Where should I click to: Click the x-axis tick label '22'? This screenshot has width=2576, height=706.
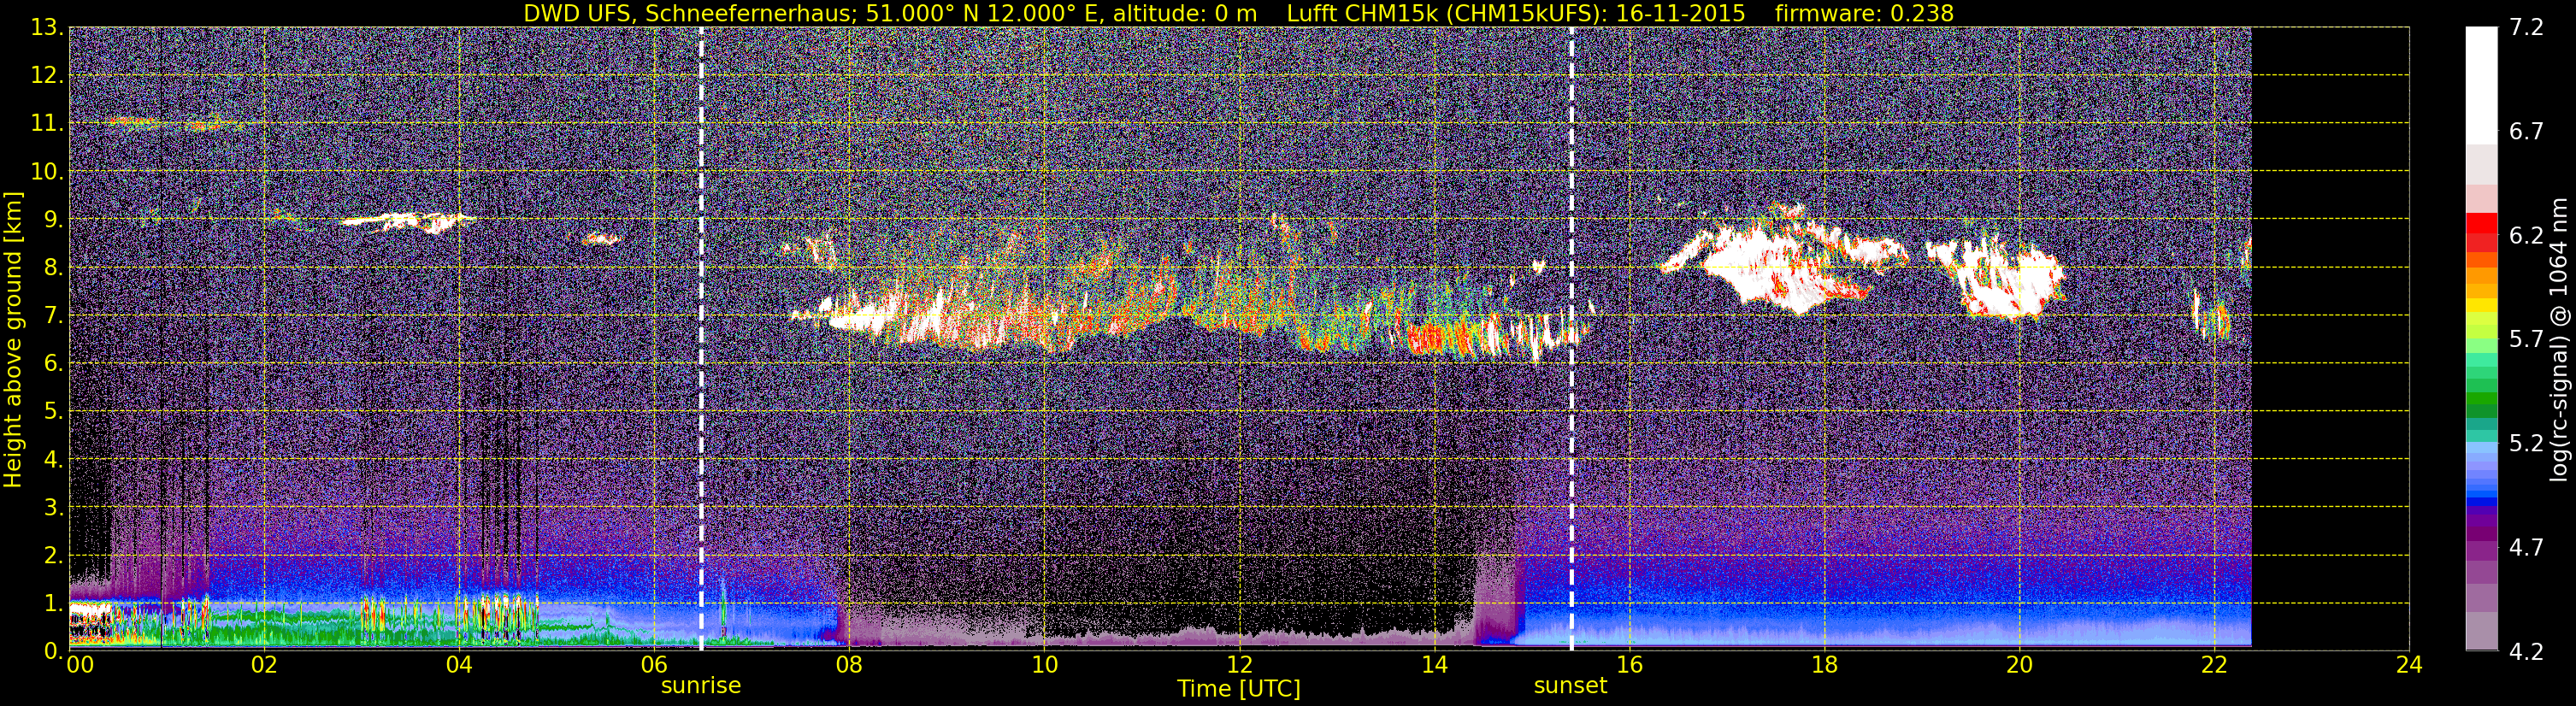point(2214,665)
